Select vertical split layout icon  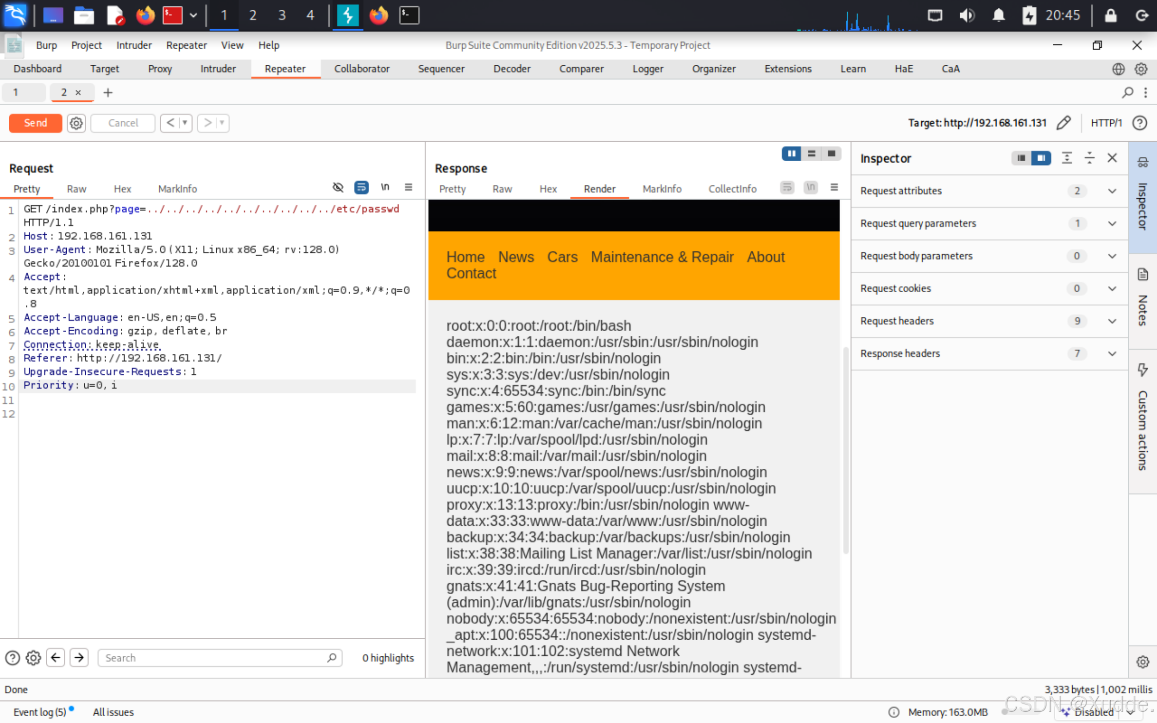811,154
